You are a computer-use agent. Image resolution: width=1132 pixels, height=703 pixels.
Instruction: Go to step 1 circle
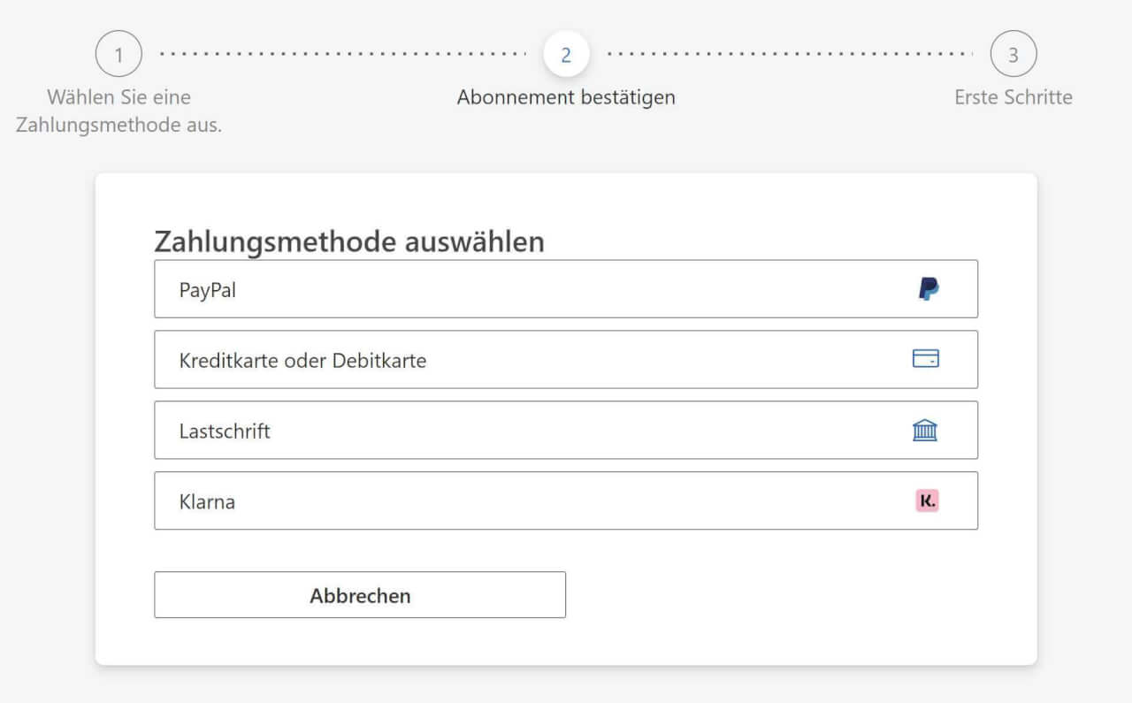119,55
